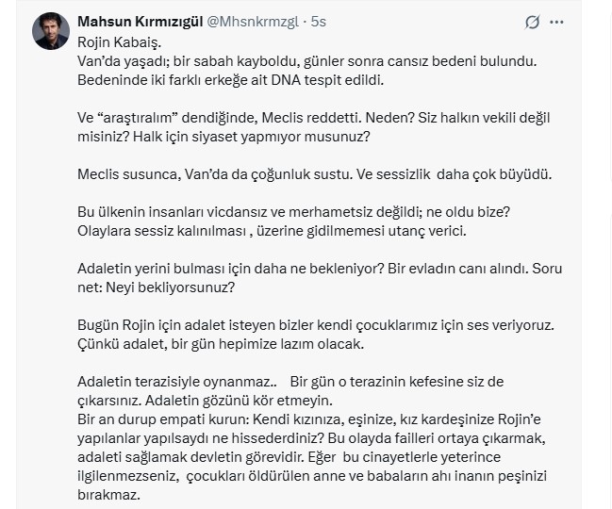Click the line starting "Olaylara sessiz kalınılması"
Screen dimensions: 612x509
point(272,231)
